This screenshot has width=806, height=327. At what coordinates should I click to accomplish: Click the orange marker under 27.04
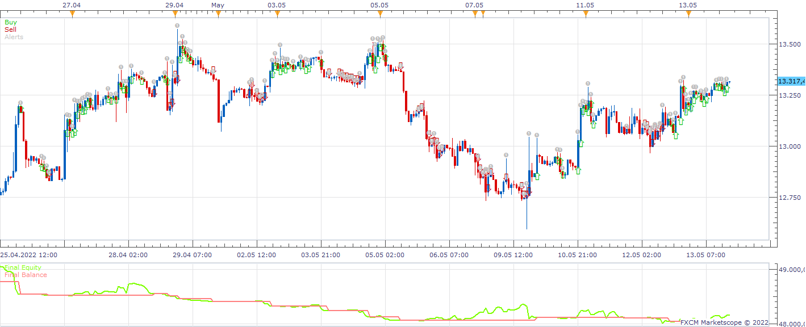pos(73,14)
